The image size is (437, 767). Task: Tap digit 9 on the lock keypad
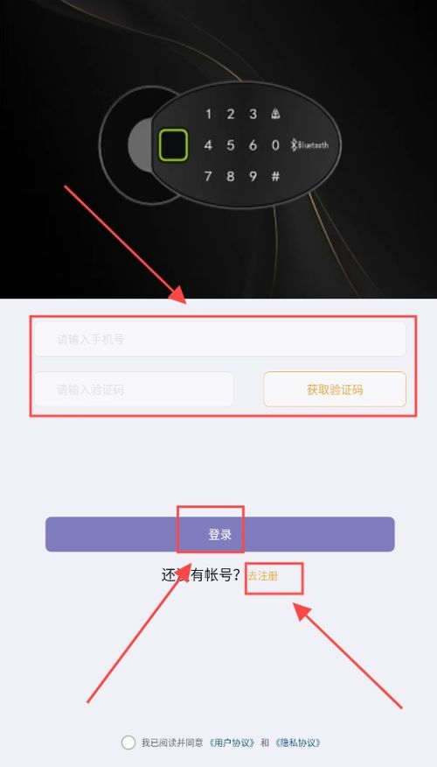coord(253,176)
